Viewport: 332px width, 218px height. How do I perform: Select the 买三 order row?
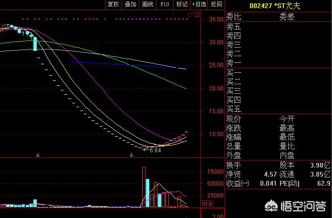(x=278, y=91)
